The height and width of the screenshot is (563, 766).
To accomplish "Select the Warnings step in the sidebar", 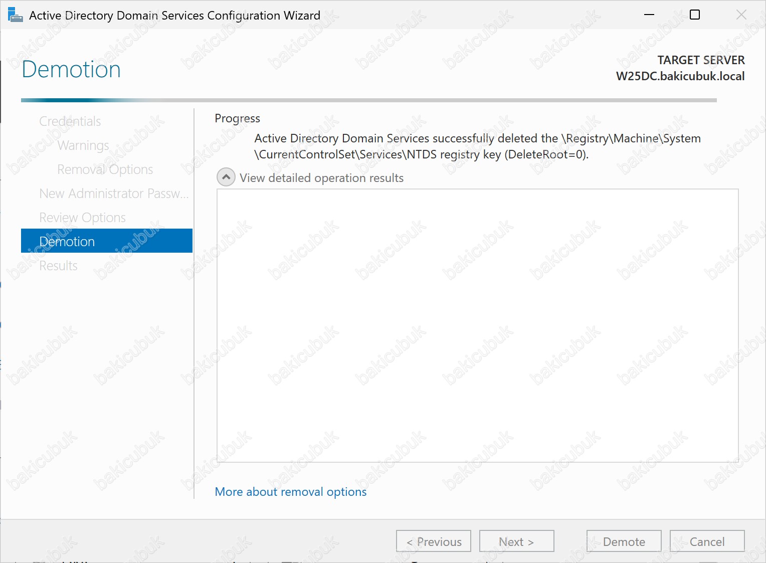I will coord(83,145).
